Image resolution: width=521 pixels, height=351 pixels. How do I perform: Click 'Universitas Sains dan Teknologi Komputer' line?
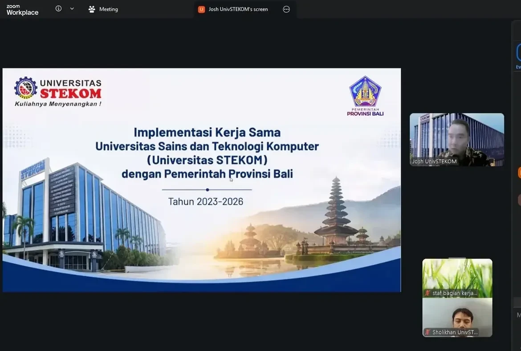pos(207,146)
